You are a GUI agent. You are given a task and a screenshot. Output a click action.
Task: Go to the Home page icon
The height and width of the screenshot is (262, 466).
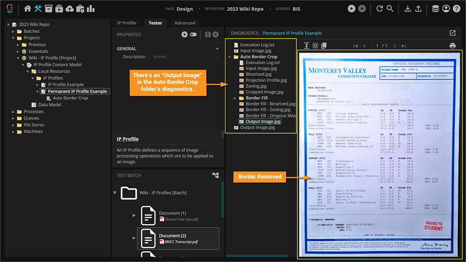coord(27,8)
